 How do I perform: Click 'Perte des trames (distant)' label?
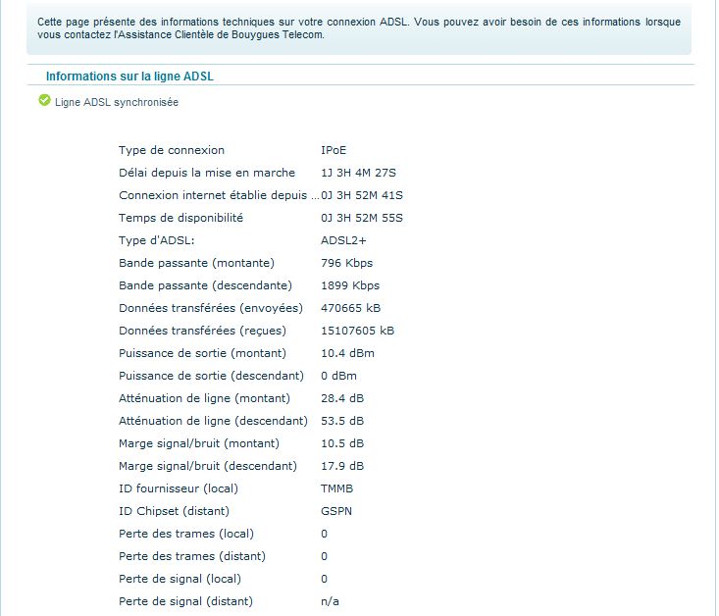[x=192, y=556]
